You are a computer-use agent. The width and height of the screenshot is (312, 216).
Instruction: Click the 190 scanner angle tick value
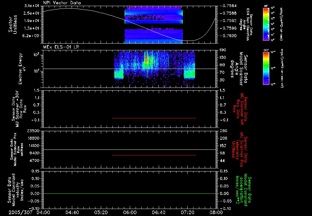223,50
